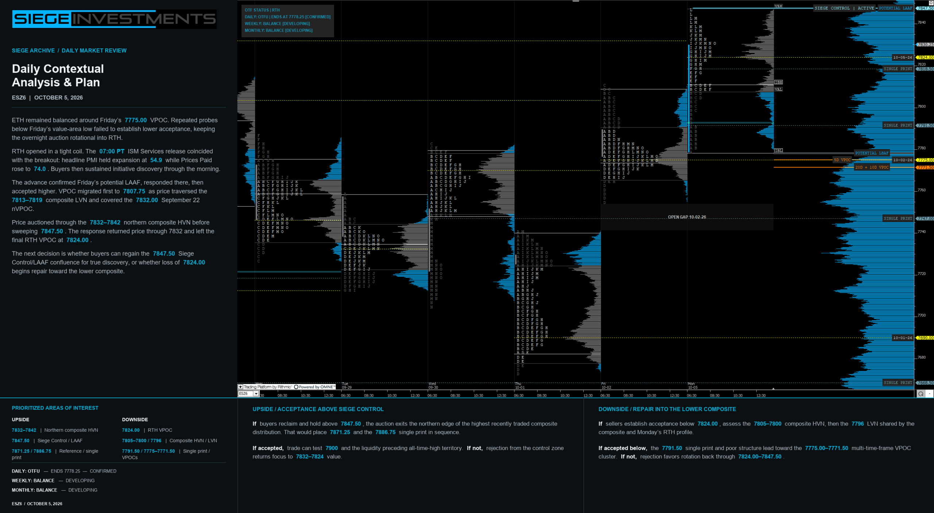Screen dimensions: 934x513
Task: Select the 'SIEGE CONTROL | ACTIVE' chart label
Action: [x=844, y=8]
